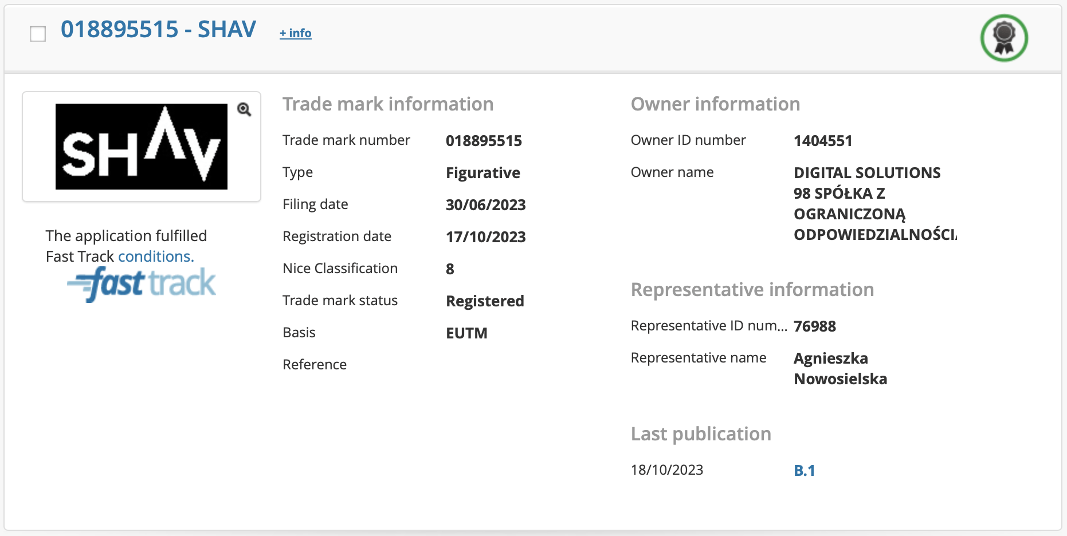
Task: Click the green registered rosette badge icon
Action: click(x=1003, y=38)
